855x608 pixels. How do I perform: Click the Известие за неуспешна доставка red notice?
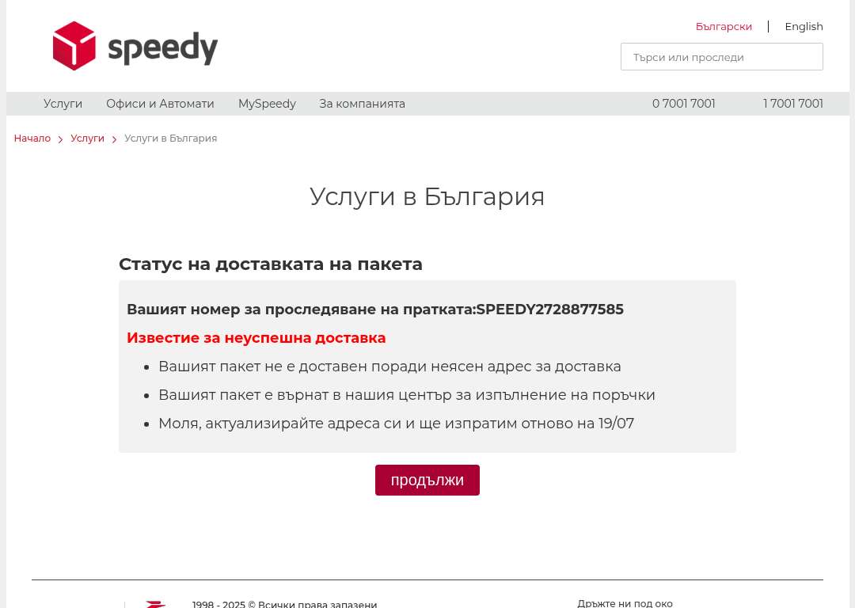click(256, 337)
